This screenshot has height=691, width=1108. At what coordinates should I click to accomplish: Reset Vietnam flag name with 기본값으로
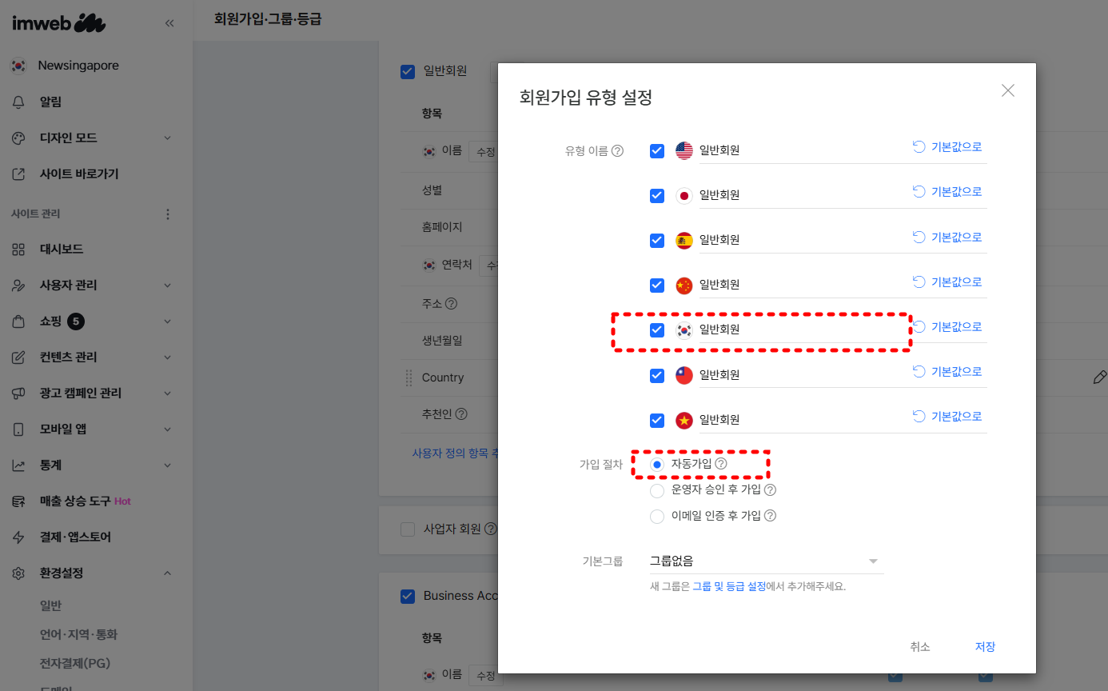(x=947, y=417)
